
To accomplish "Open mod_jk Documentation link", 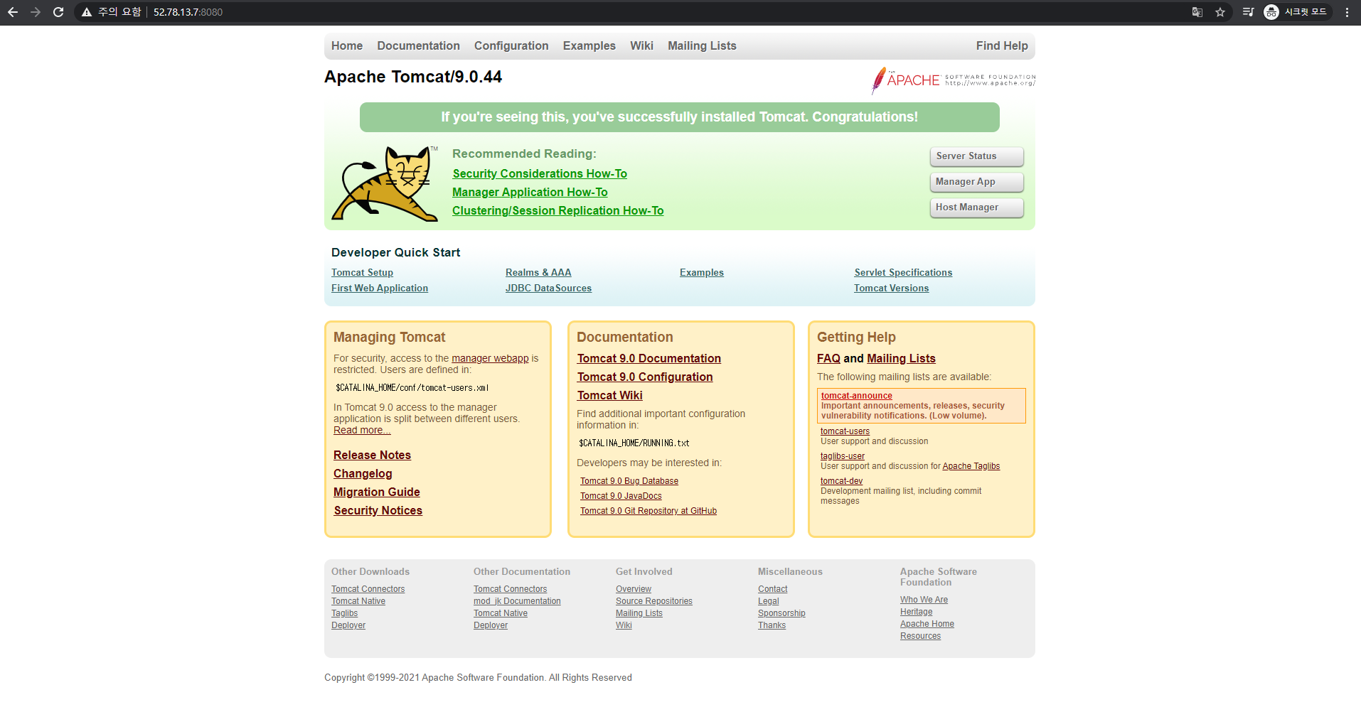I will 517,601.
